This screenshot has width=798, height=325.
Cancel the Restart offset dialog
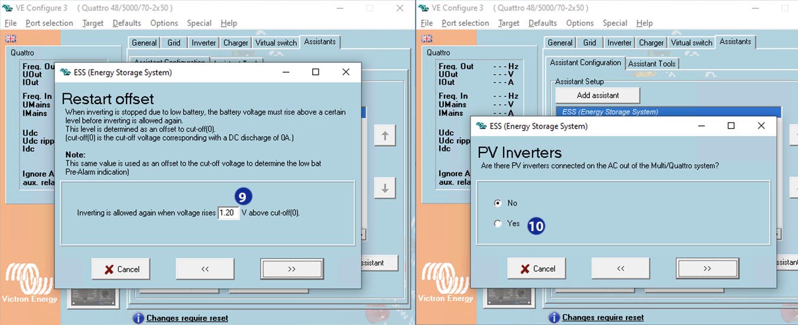point(121,269)
